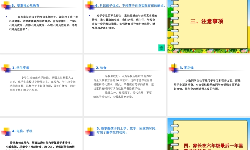Open the slide titled 6. 只记孩子优点

(x=125, y=26)
